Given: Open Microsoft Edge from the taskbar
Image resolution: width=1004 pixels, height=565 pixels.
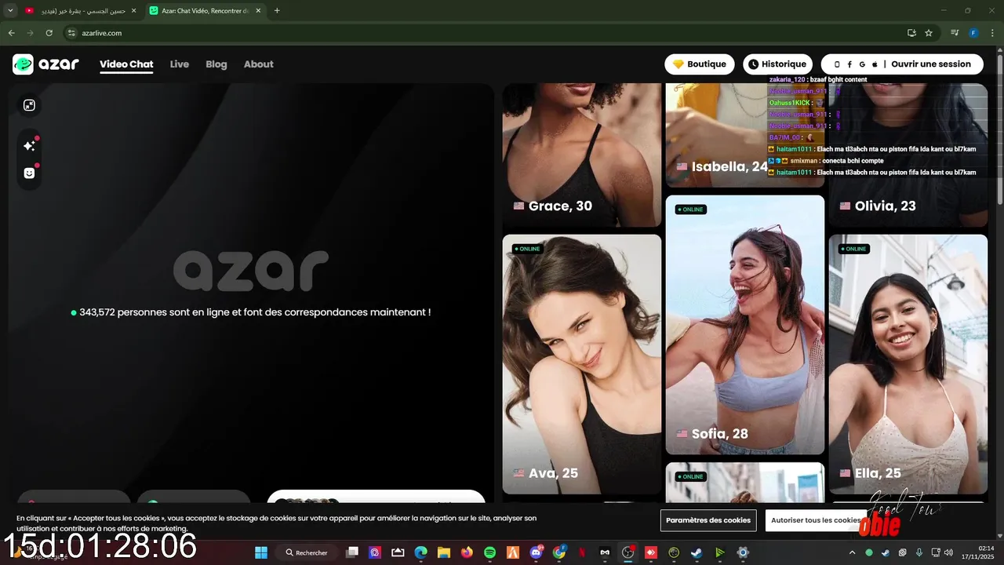Looking at the screenshot, I should [420, 552].
